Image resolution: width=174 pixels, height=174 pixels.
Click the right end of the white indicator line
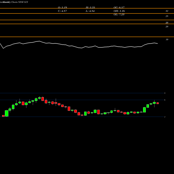[158, 43]
